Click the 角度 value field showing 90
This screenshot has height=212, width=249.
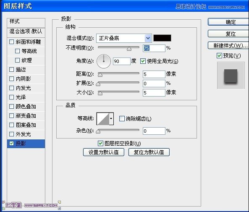(x=122, y=61)
